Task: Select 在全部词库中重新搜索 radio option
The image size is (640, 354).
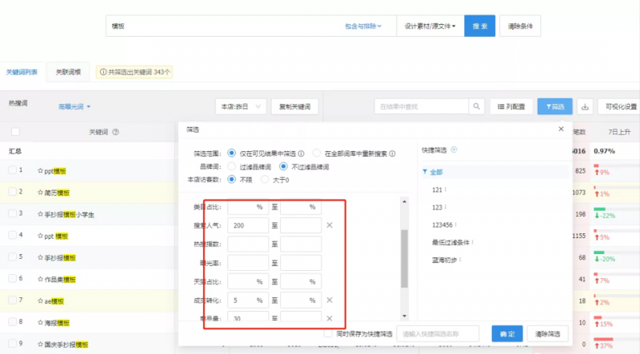Action: pyautogui.click(x=318, y=153)
